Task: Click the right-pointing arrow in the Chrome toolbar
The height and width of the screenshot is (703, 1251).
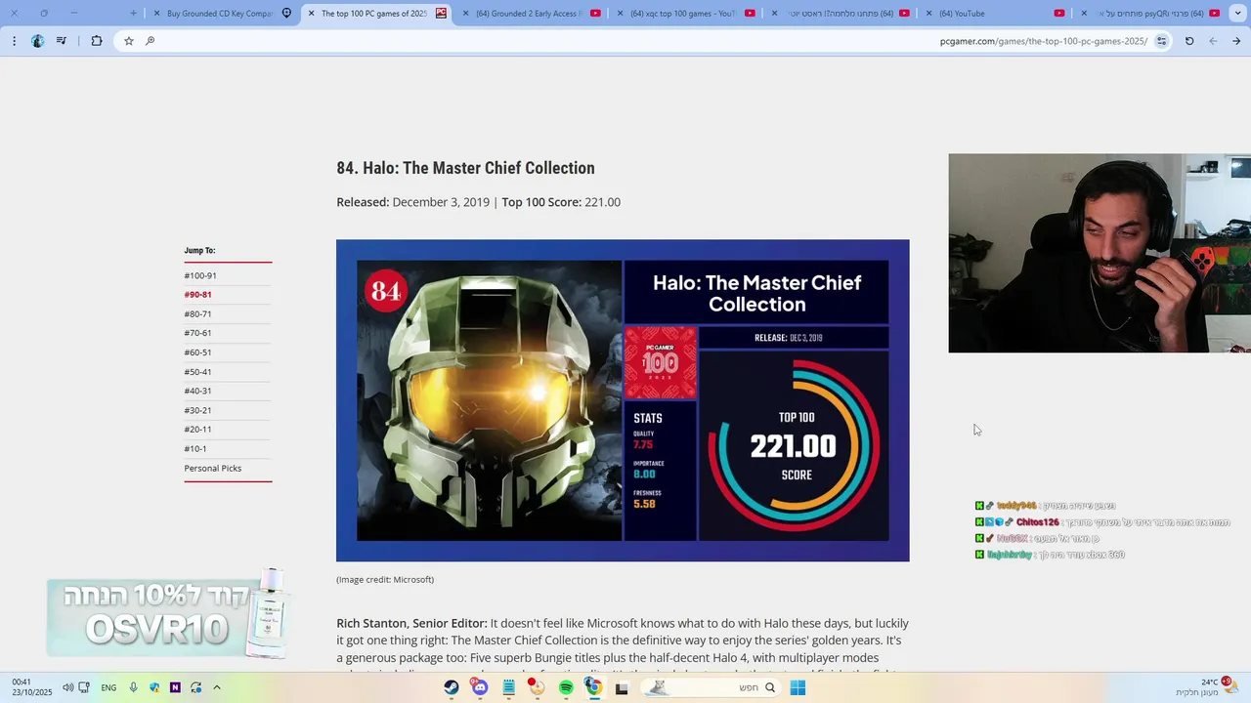Action: coord(1236,41)
